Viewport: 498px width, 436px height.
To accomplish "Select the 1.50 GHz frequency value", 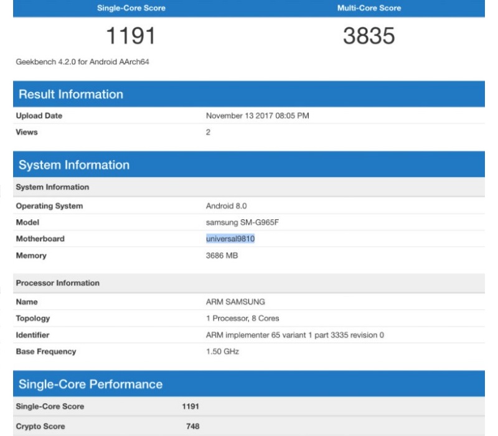I will click(222, 351).
